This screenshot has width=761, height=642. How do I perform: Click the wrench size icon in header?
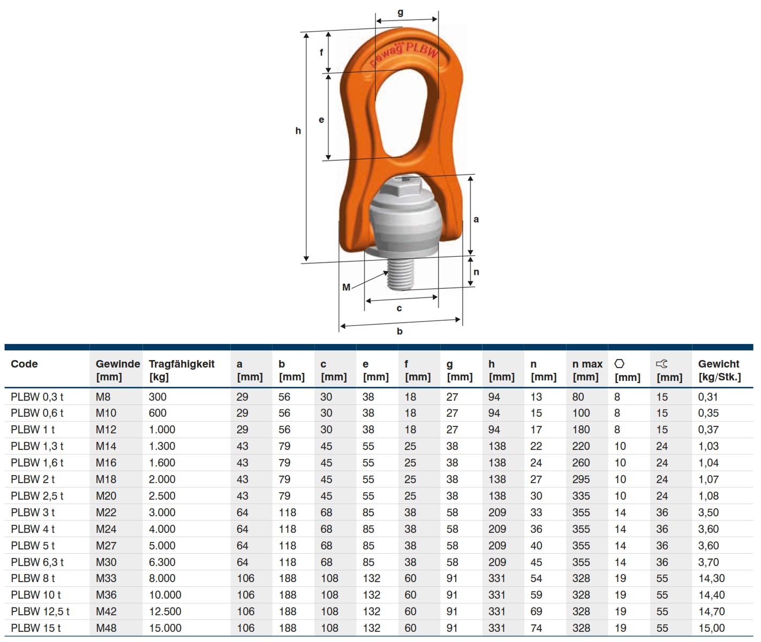pos(661,364)
